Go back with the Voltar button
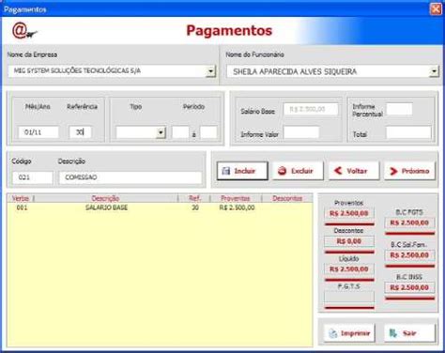Screen dimensions: 445x353 tap(354, 171)
